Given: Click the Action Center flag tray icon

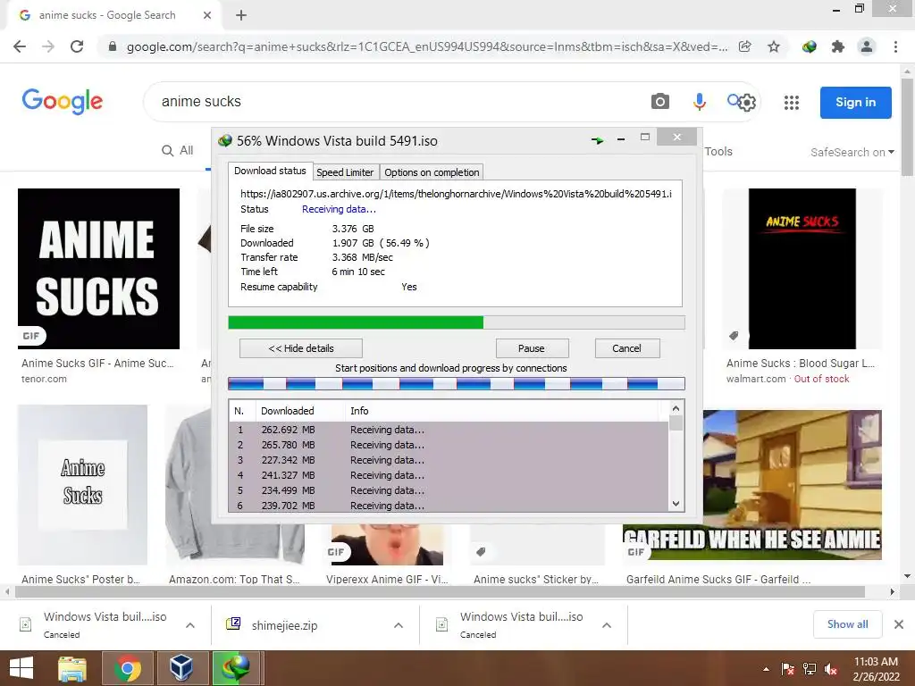Looking at the screenshot, I should coord(788,669).
